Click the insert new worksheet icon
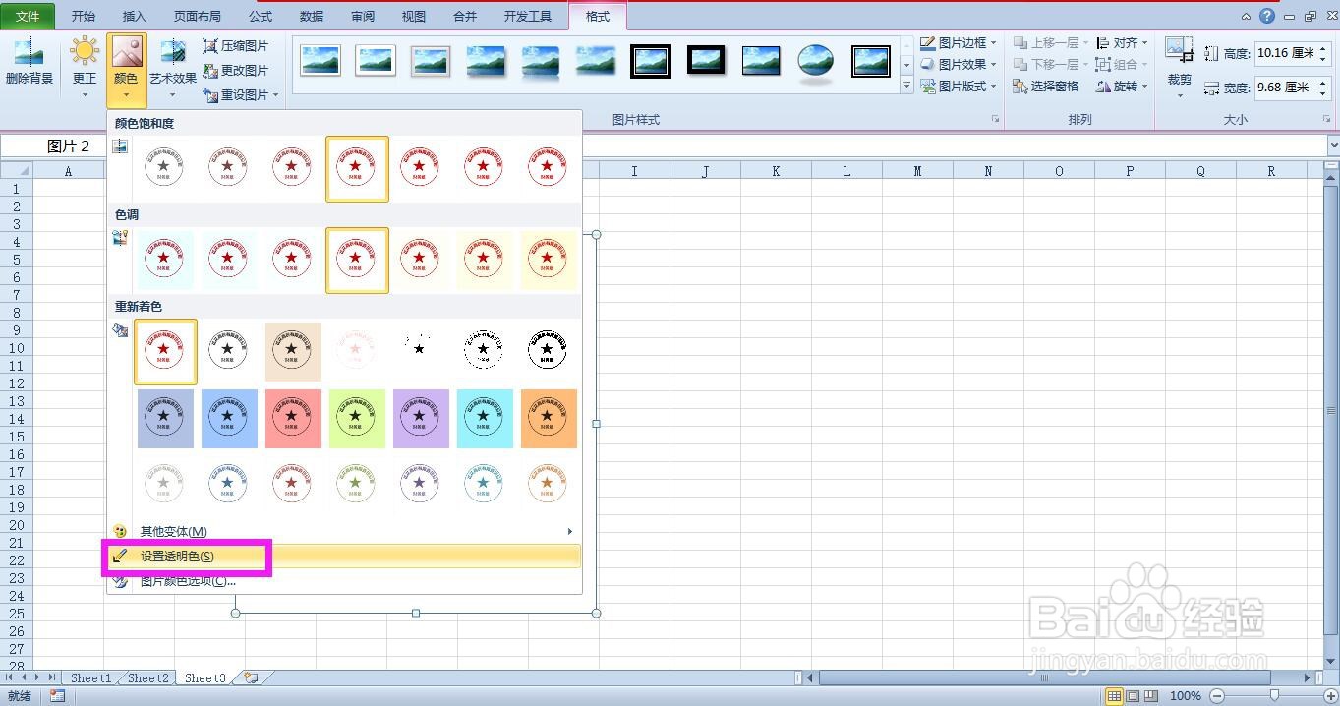Viewport: 1340px width, 706px height. click(252, 678)
